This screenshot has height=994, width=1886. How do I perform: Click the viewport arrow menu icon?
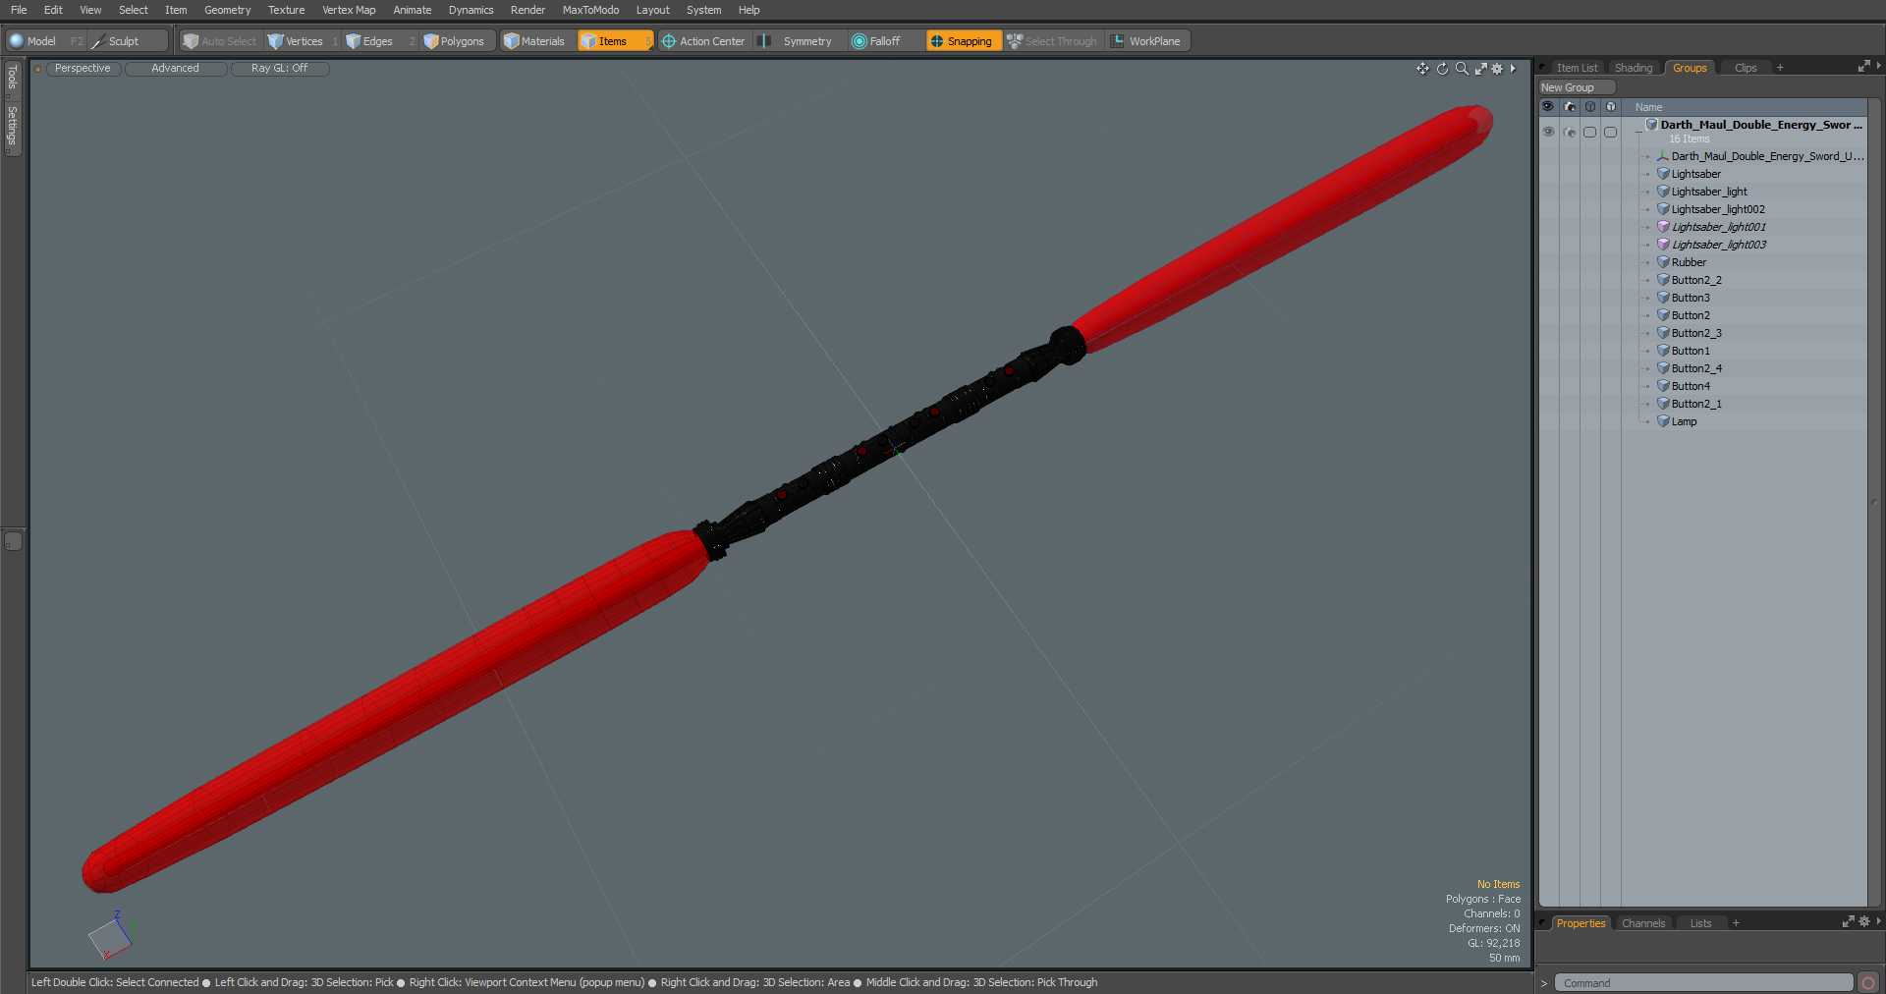tap(1513, 69)
